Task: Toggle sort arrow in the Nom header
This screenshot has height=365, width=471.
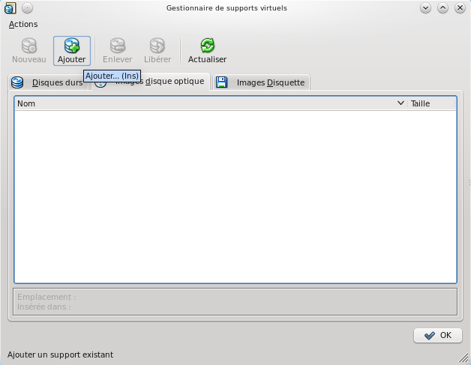Action: [400, 103]
